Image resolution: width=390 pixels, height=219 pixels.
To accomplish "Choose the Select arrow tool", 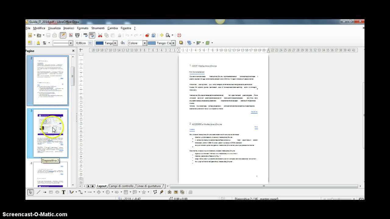I will [x=30, y=192].
